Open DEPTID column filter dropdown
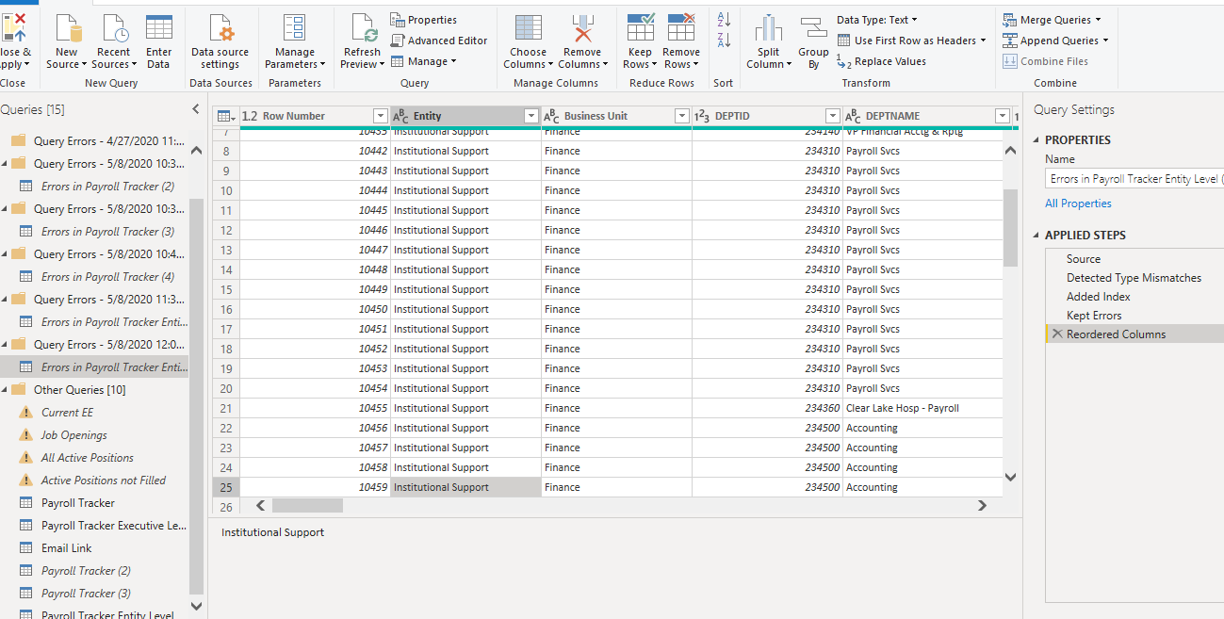The image size is (1224, 619). [x=832, y=116]
